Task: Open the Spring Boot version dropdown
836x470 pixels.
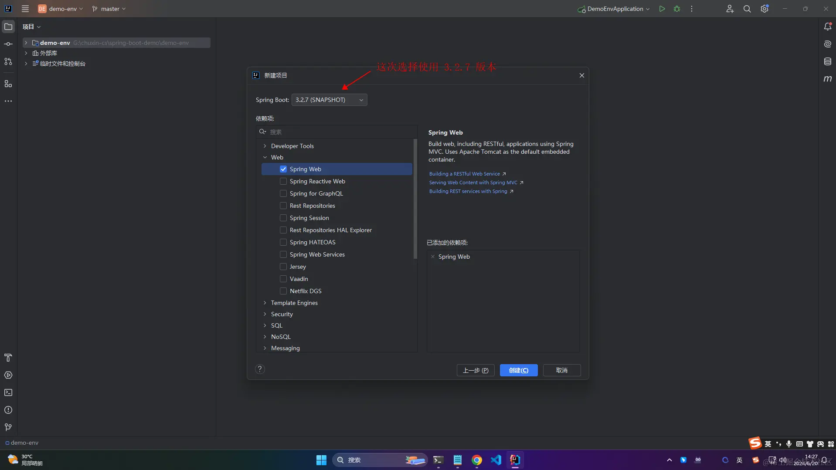Action: tap(329, 100)
